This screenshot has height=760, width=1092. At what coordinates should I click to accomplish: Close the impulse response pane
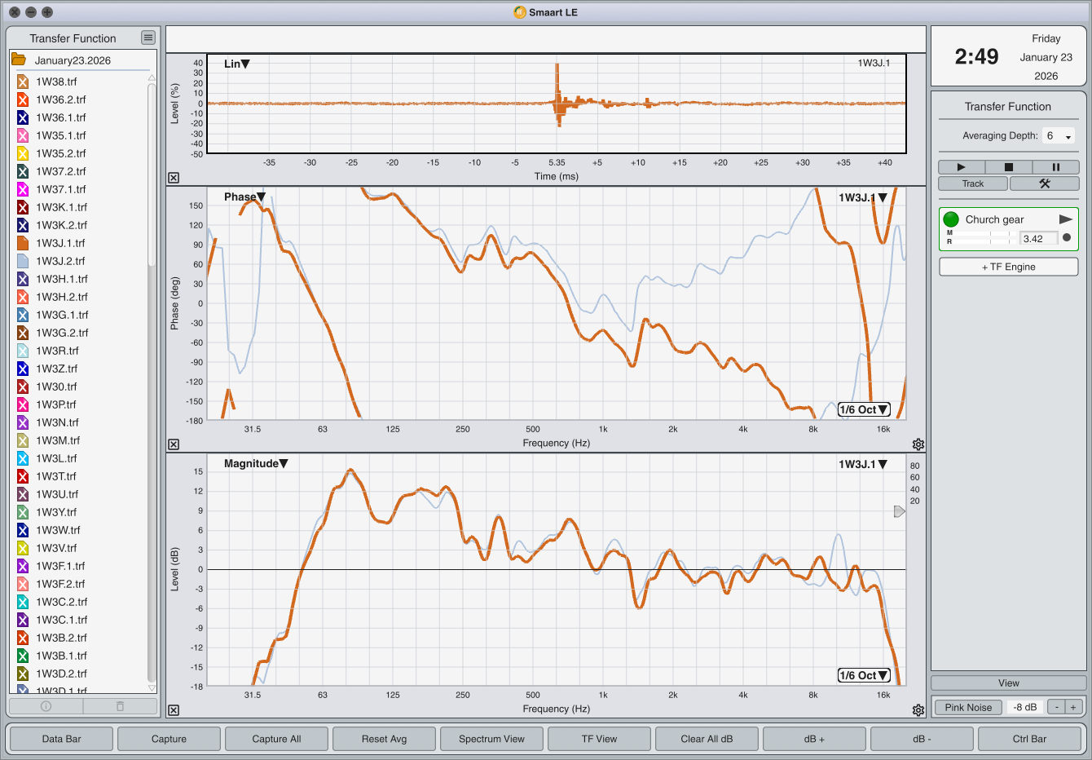coord(174,178)
